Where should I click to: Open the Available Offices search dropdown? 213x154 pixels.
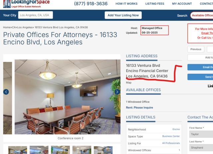[202, 15]
